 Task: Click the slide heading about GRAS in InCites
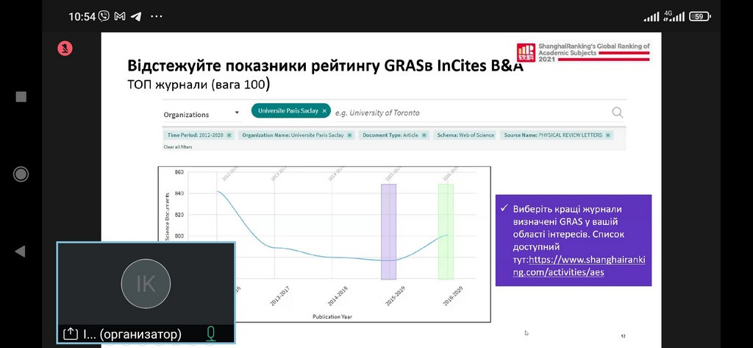pos(325,66)
